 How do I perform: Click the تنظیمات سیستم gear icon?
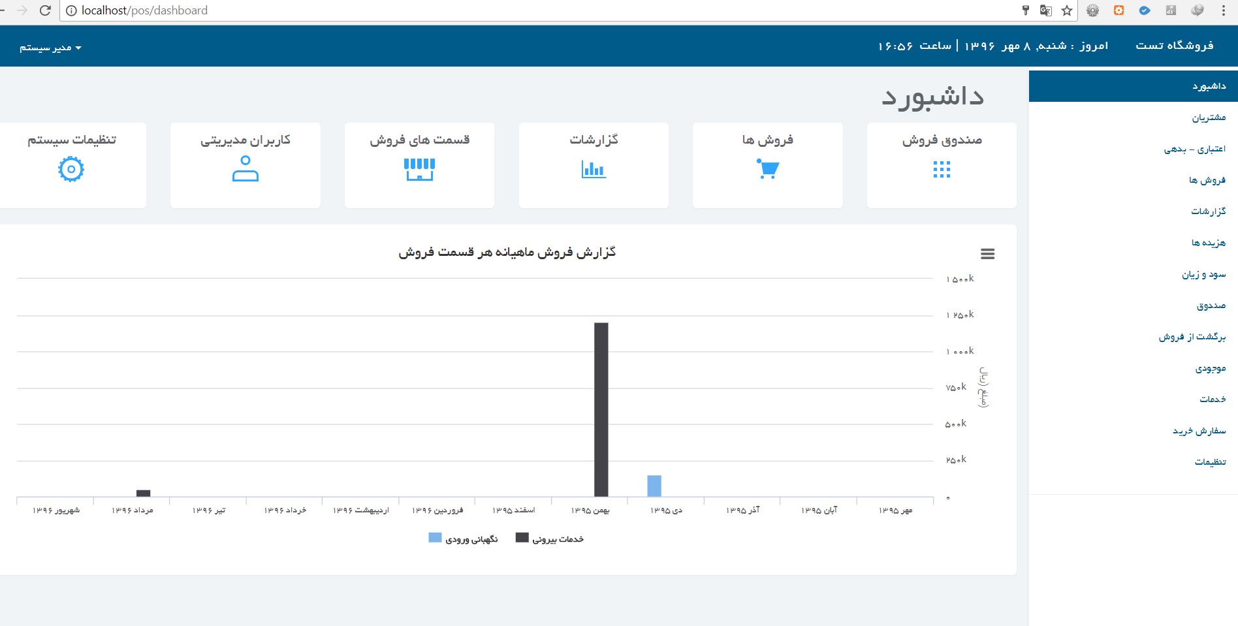[x=71, y=170]
